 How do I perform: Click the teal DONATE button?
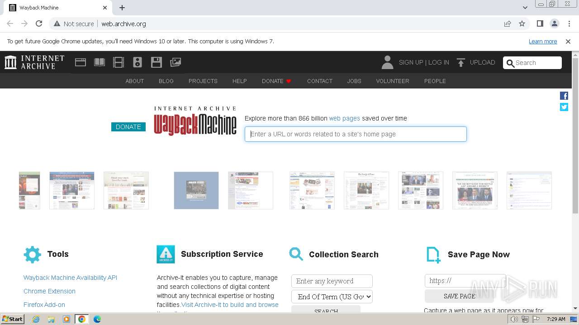pyautogui.click(x=128, y=127)
